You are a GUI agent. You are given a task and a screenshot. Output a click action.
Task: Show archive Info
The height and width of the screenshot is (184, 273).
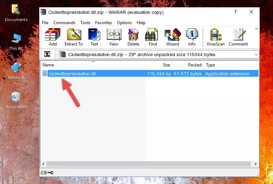(x=192, y=37)
